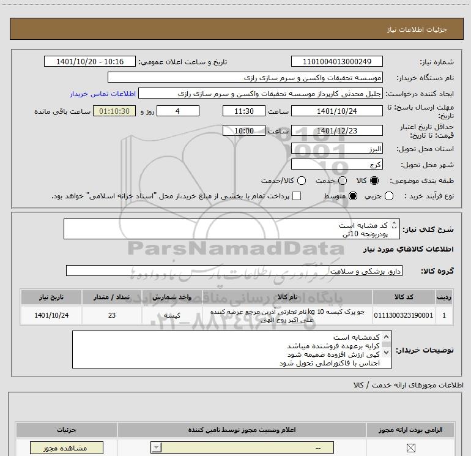Click the response time 11:30 field
The width and height of the screenshot is (471, 456).
click(244, 111)
